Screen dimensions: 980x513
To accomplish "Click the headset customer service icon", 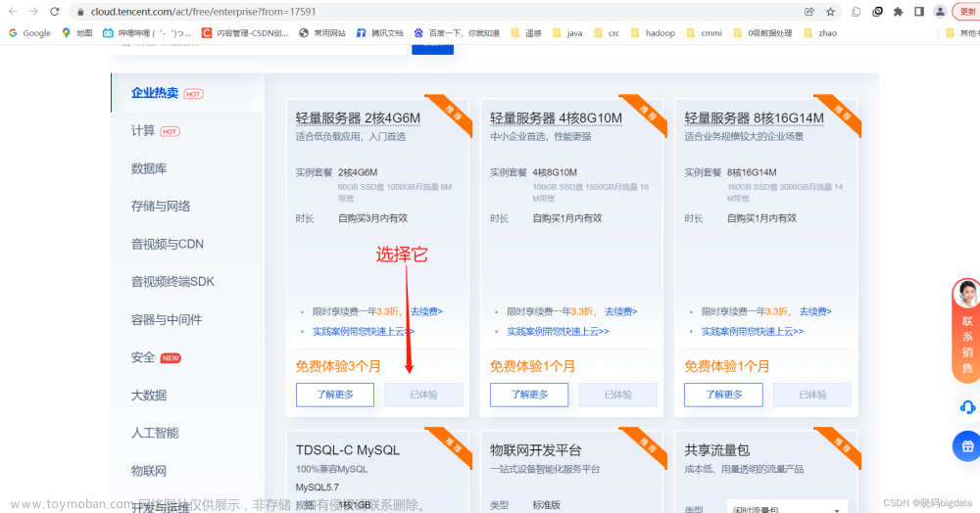I will tap(967, 407).
